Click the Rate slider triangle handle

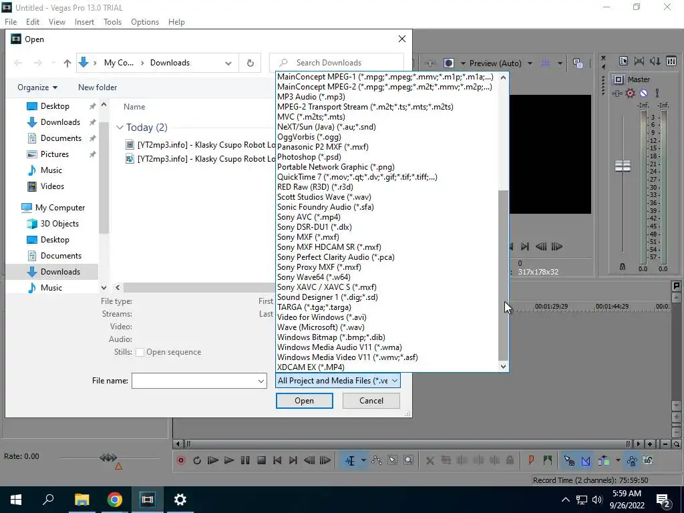(118, 466)
